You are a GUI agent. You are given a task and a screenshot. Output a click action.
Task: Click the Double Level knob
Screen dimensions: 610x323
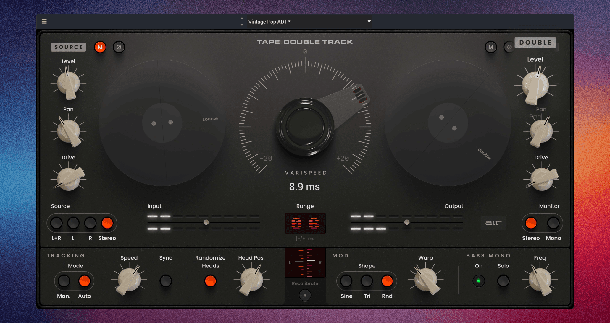pyautogui.click(x=535, y=85)
